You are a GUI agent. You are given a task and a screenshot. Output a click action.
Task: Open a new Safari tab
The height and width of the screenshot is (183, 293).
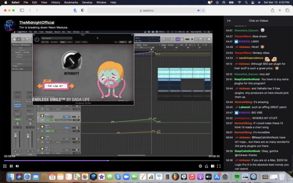[x=280, y=10]
